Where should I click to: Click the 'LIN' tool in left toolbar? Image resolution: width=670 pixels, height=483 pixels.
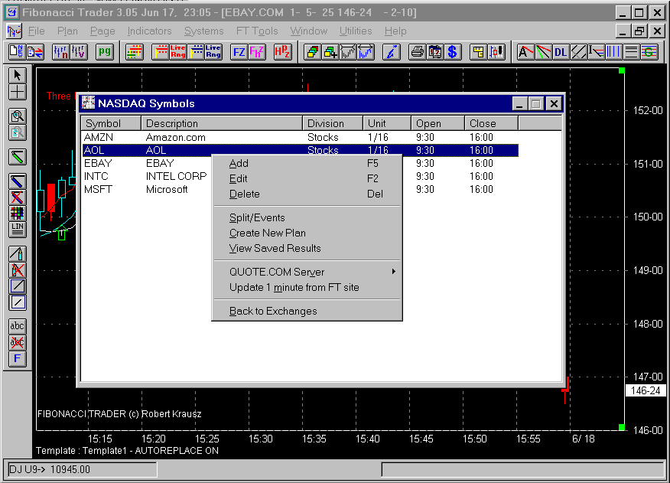coord(17,229)
